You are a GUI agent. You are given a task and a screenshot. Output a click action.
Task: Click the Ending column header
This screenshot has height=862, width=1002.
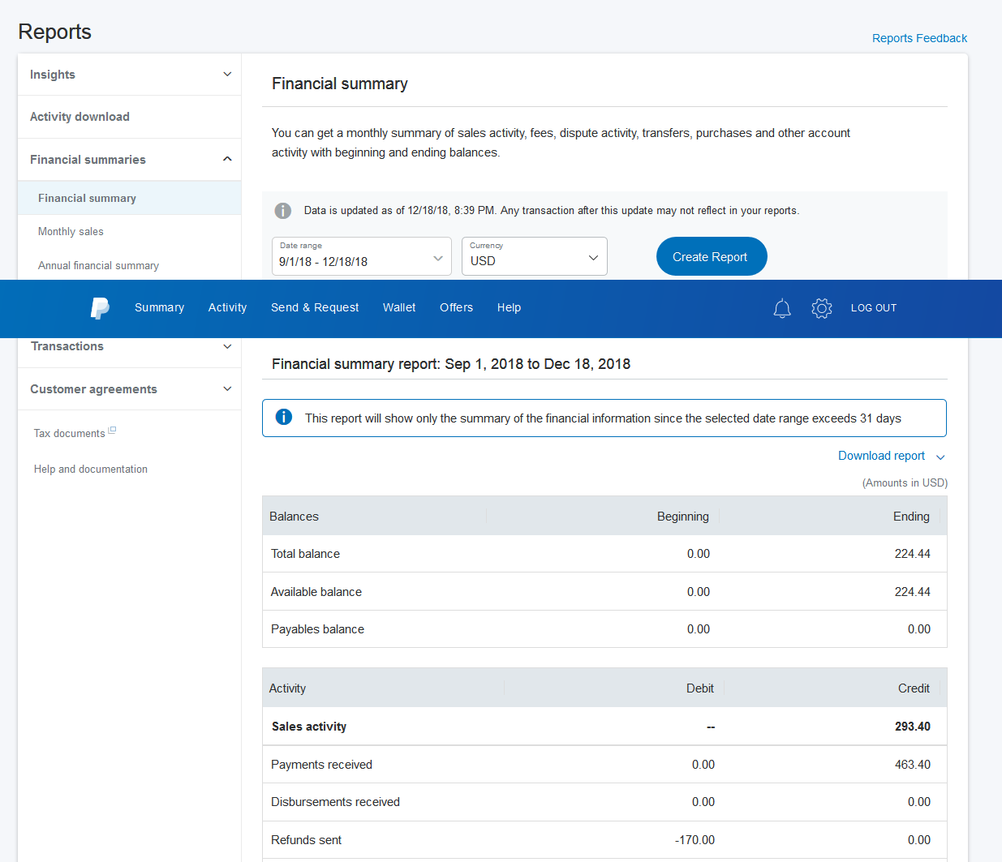coord(911,517)
